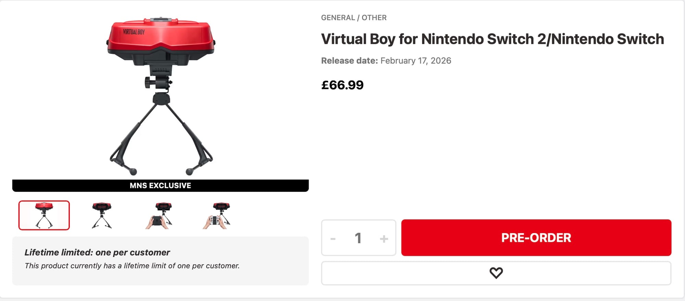Decrease quantity with the minus button
This screenshot has width=685, height=301.
pos(333,238)
